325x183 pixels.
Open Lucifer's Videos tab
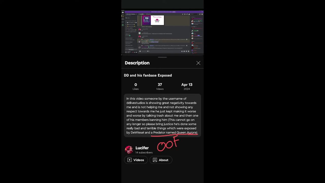pyautogui.click(x=136, y=160)
